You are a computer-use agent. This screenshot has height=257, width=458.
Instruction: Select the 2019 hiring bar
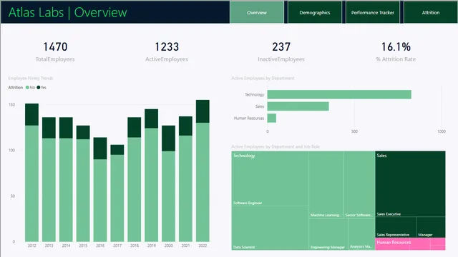[151, 176]
